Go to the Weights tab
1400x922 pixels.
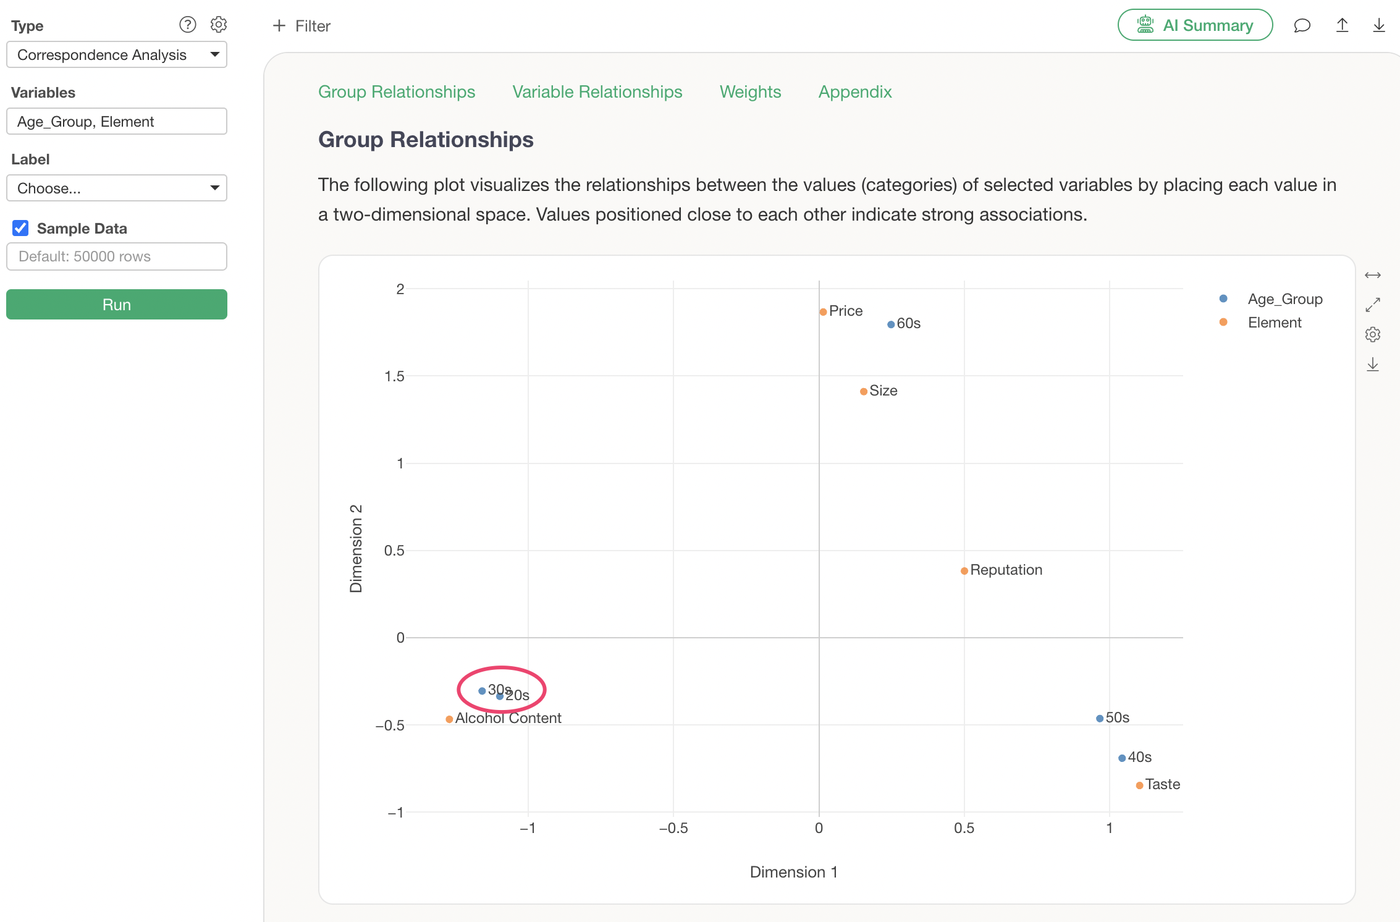[x=750, y=92]
